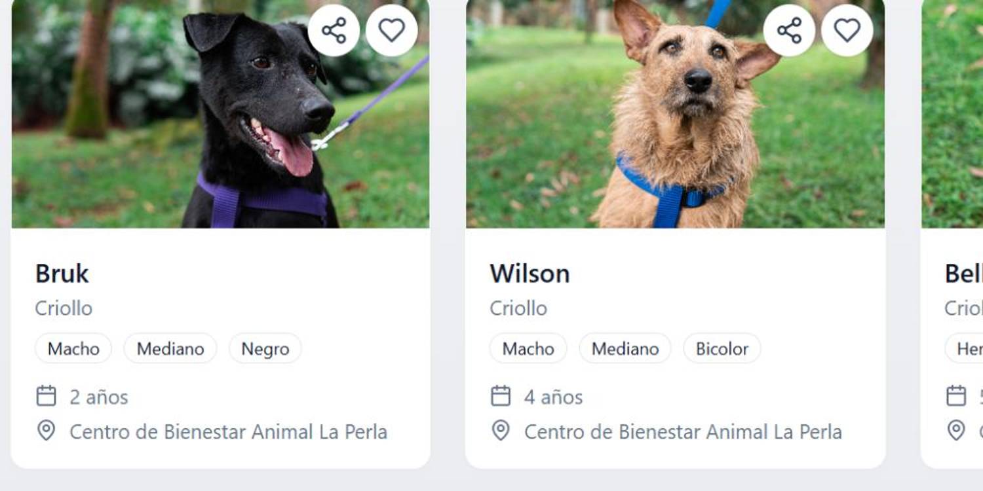Click the calendar icon beside 2 años

(46, 396)
